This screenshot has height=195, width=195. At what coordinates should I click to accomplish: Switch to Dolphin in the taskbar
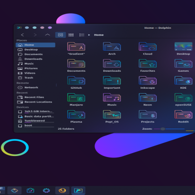tap(78, 190)
